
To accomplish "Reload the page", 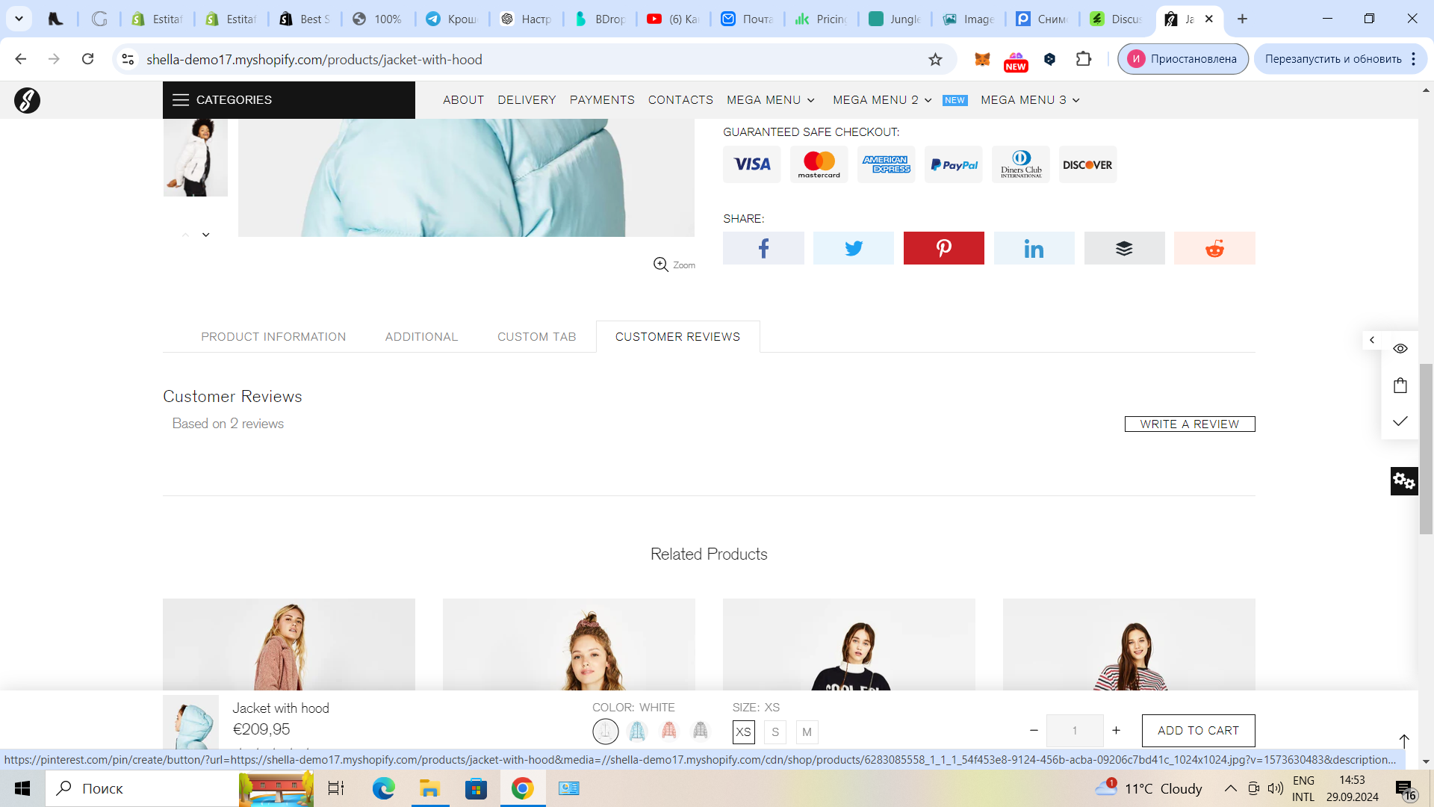I will [x=88, y=59].
